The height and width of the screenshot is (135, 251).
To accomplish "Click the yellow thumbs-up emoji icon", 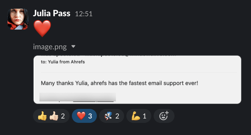I will click(42, 116).
